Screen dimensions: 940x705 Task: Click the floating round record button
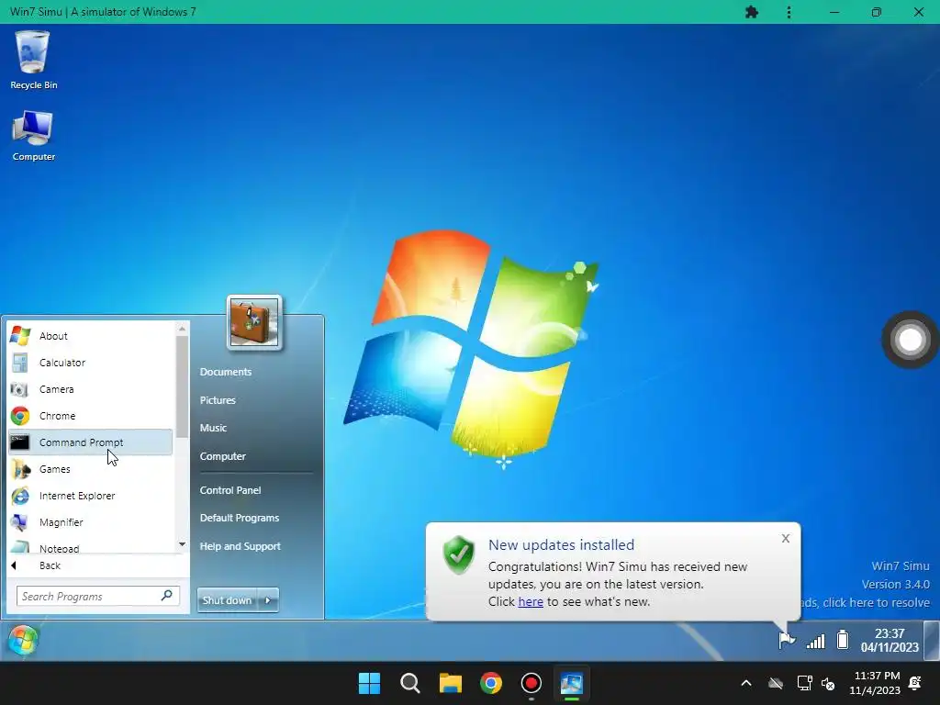910,340
